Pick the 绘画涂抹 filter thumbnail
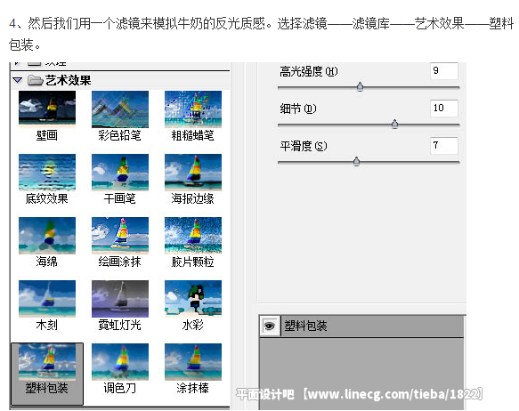This screenshot has height=411, width=519. (120, 236)
